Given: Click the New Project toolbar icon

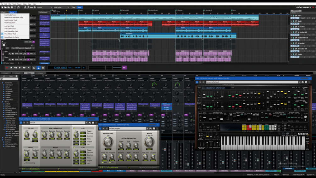Looking at the screenshot, I should [x=2, y=7].
